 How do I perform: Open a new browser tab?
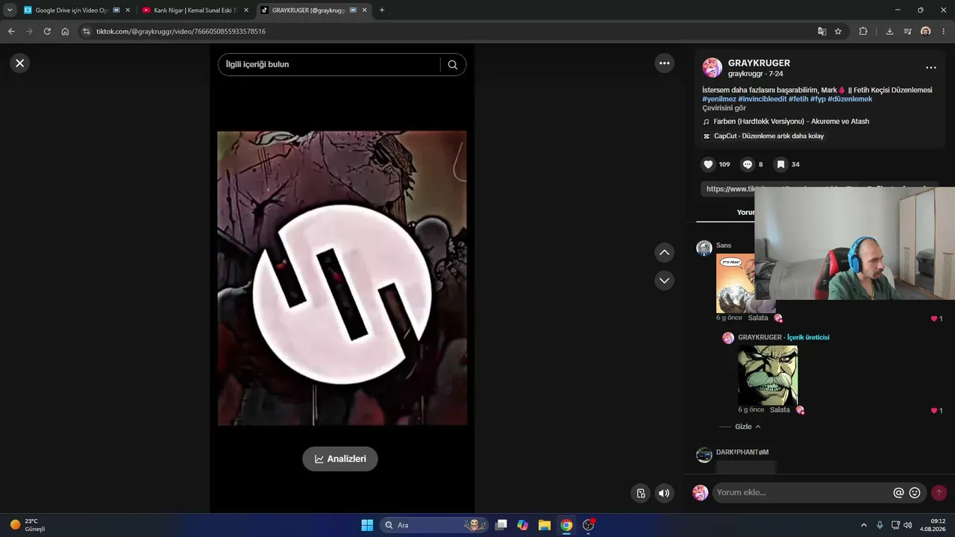click(x=382, y=10)
